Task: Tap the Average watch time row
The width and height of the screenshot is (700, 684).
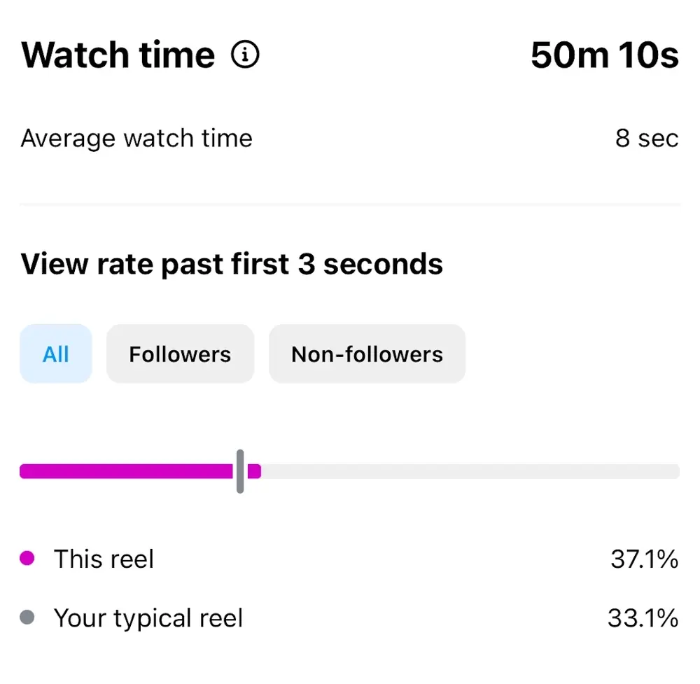Action: 136,138
